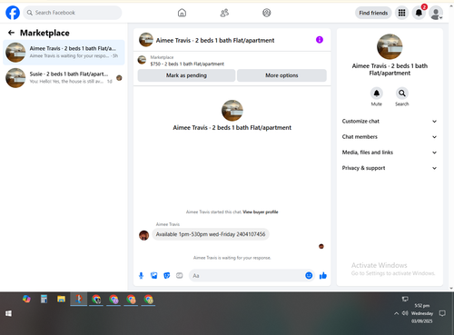454x335 pixels.
Task: Search in conversation magnifier icon
Action: pos(402,94)
